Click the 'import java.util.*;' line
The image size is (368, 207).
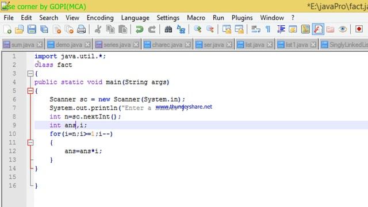point(70,56)
